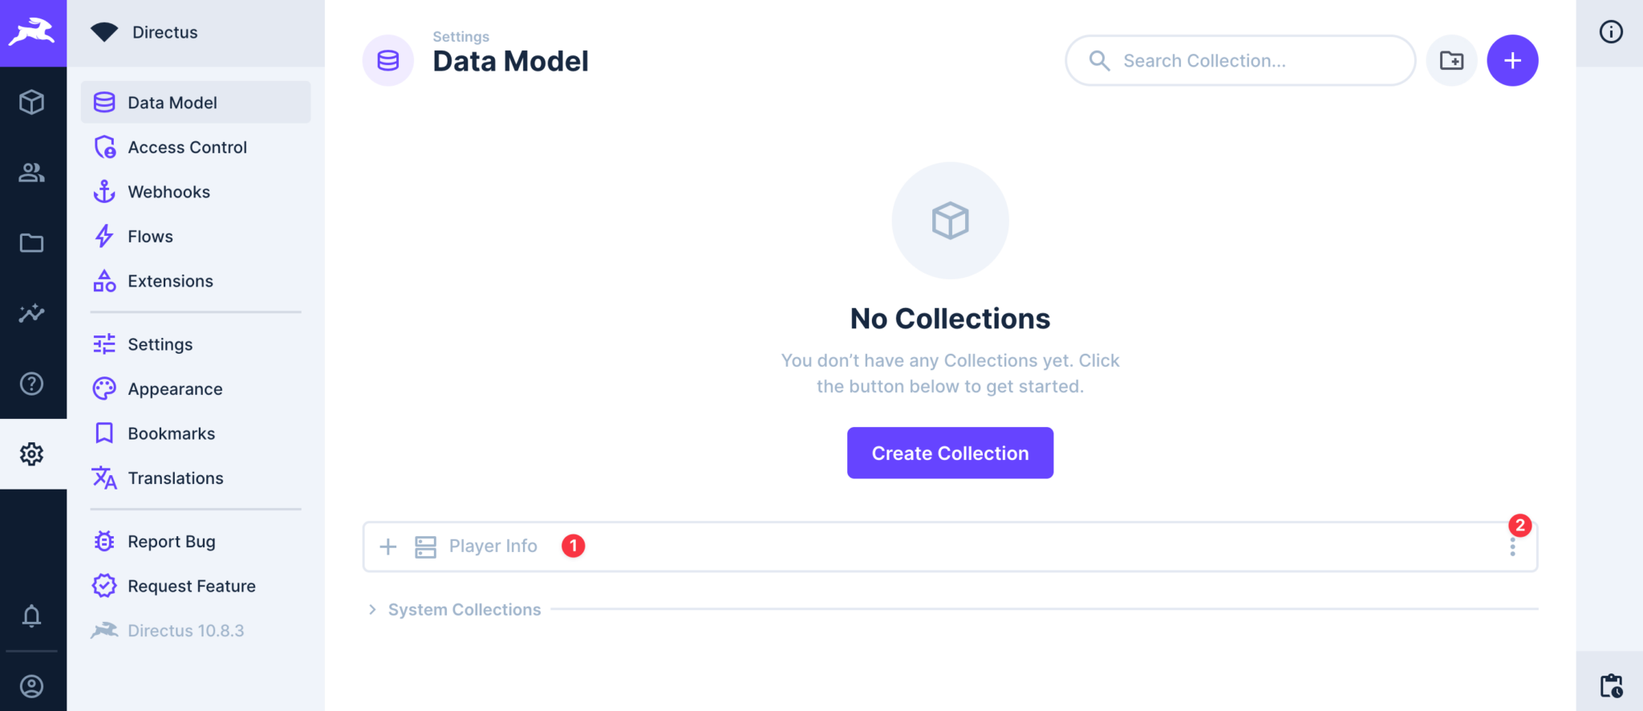1643x711 pixels.
Task: Open Content module cube icon
Action: (32, 102)
